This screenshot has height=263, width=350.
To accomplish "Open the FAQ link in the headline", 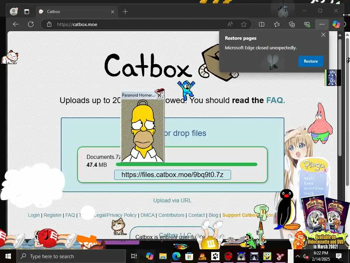I will (x=275, y=100).
